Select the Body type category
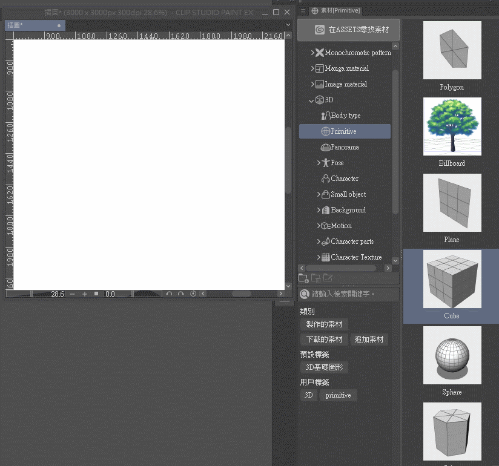The width and height of the screenshot is (499, 466). click(x=345, y=116)
